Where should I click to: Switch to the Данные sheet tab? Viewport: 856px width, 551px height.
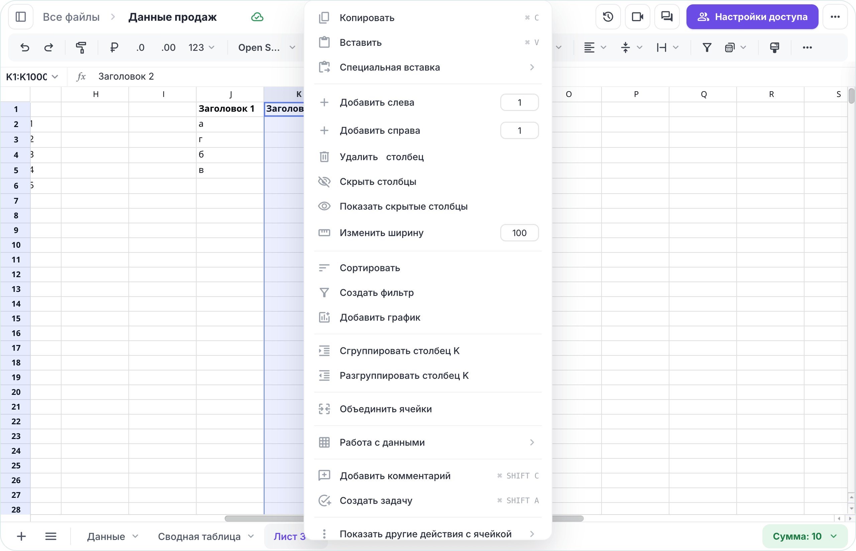pyautogui.click(x=106, y=536)
